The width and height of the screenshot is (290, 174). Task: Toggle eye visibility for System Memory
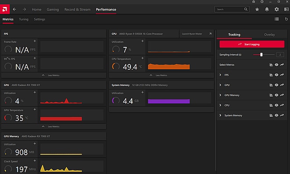click(x=276, y=115)
